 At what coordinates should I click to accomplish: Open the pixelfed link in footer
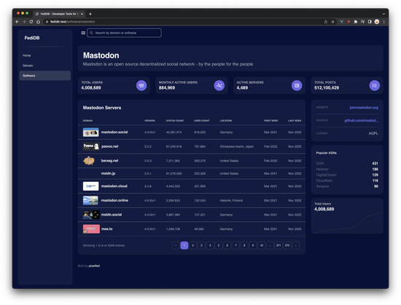(x=94, y=266)
